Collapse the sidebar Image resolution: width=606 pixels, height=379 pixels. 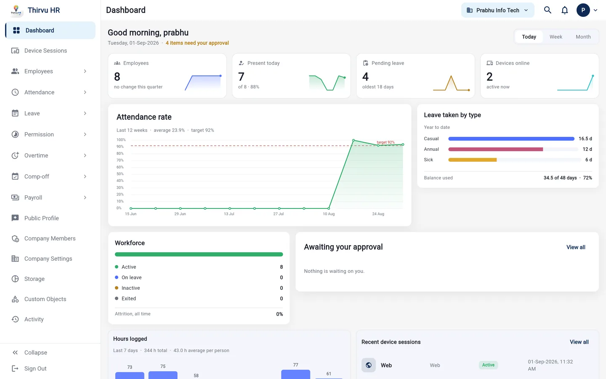[50, 352]
